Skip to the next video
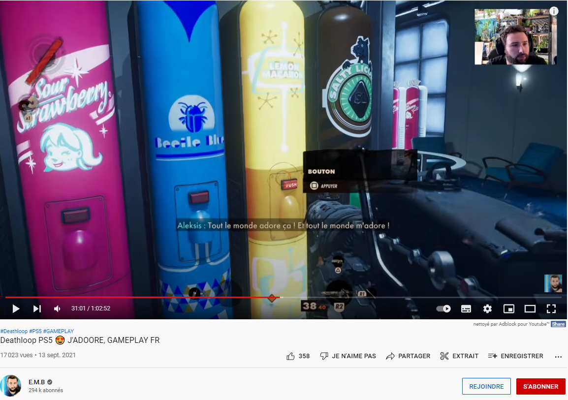Viewport: 568px width, 400px height. 37,308
